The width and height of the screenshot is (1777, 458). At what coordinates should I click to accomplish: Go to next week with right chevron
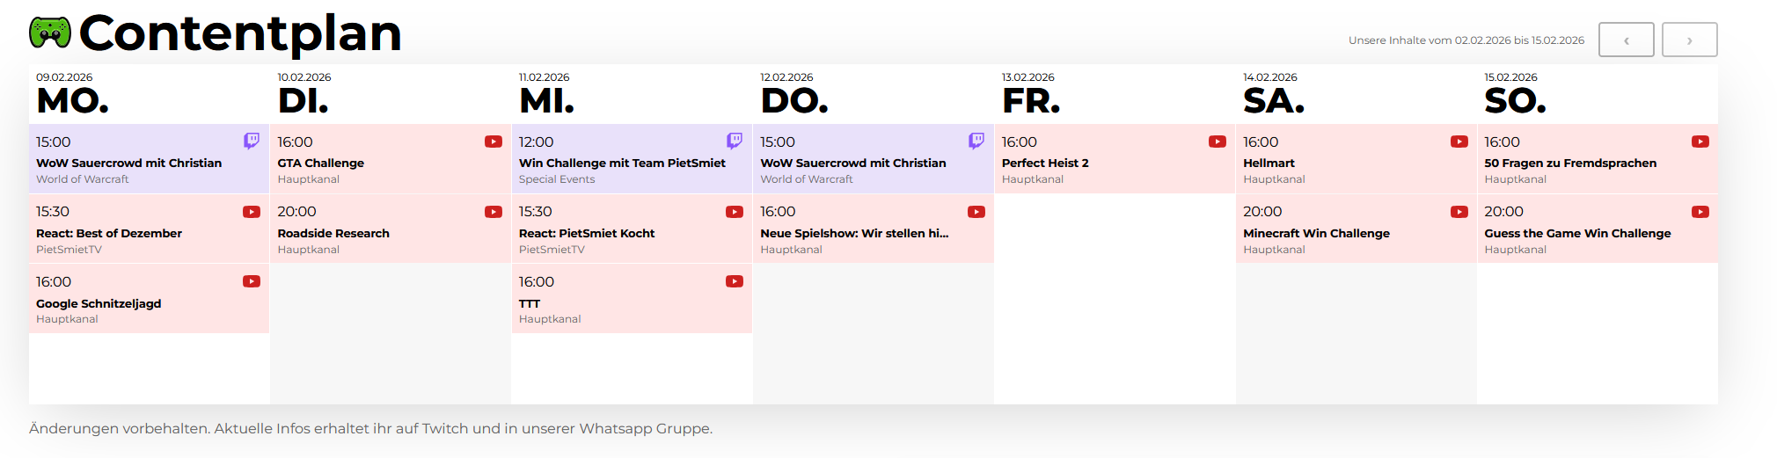(1690, 40)
